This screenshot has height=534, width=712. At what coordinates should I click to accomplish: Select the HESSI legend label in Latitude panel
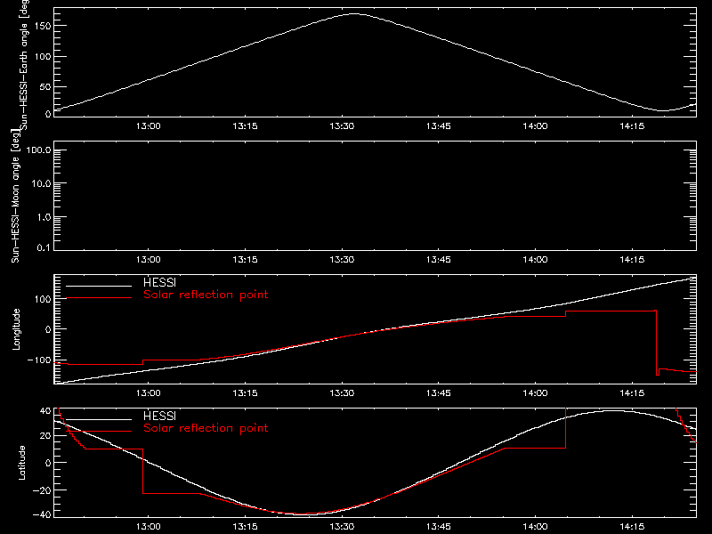pos(159,416)
